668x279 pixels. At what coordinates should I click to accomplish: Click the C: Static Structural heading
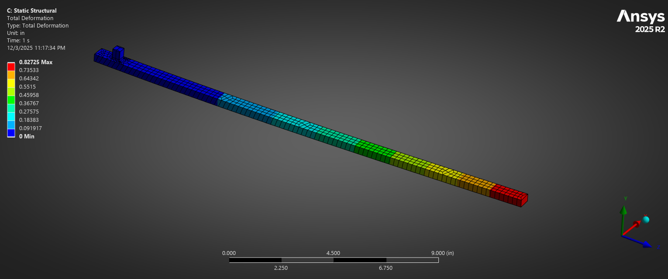click(31, 10)
